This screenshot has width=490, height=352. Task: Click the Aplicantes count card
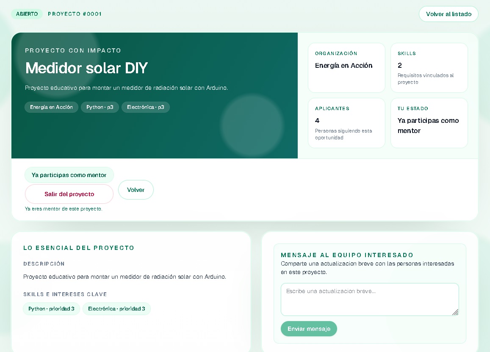pos(346,123)
